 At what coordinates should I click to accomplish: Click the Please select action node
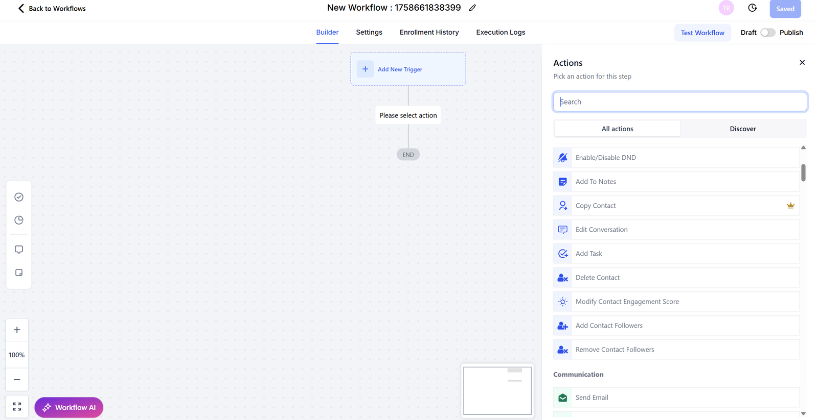(x=408, y=115)
